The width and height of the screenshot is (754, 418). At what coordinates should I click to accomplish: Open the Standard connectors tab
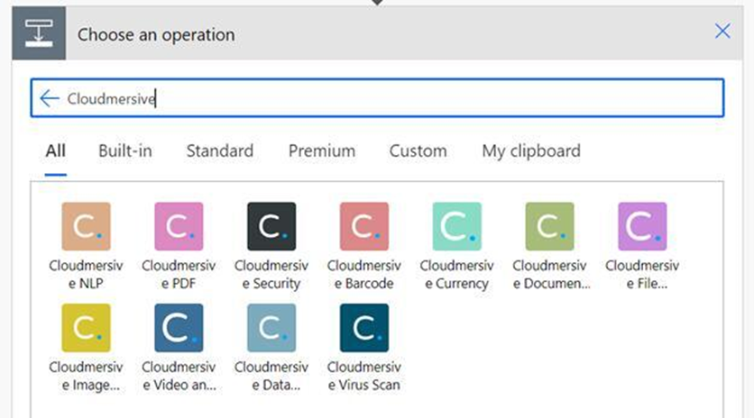[220, 150]
